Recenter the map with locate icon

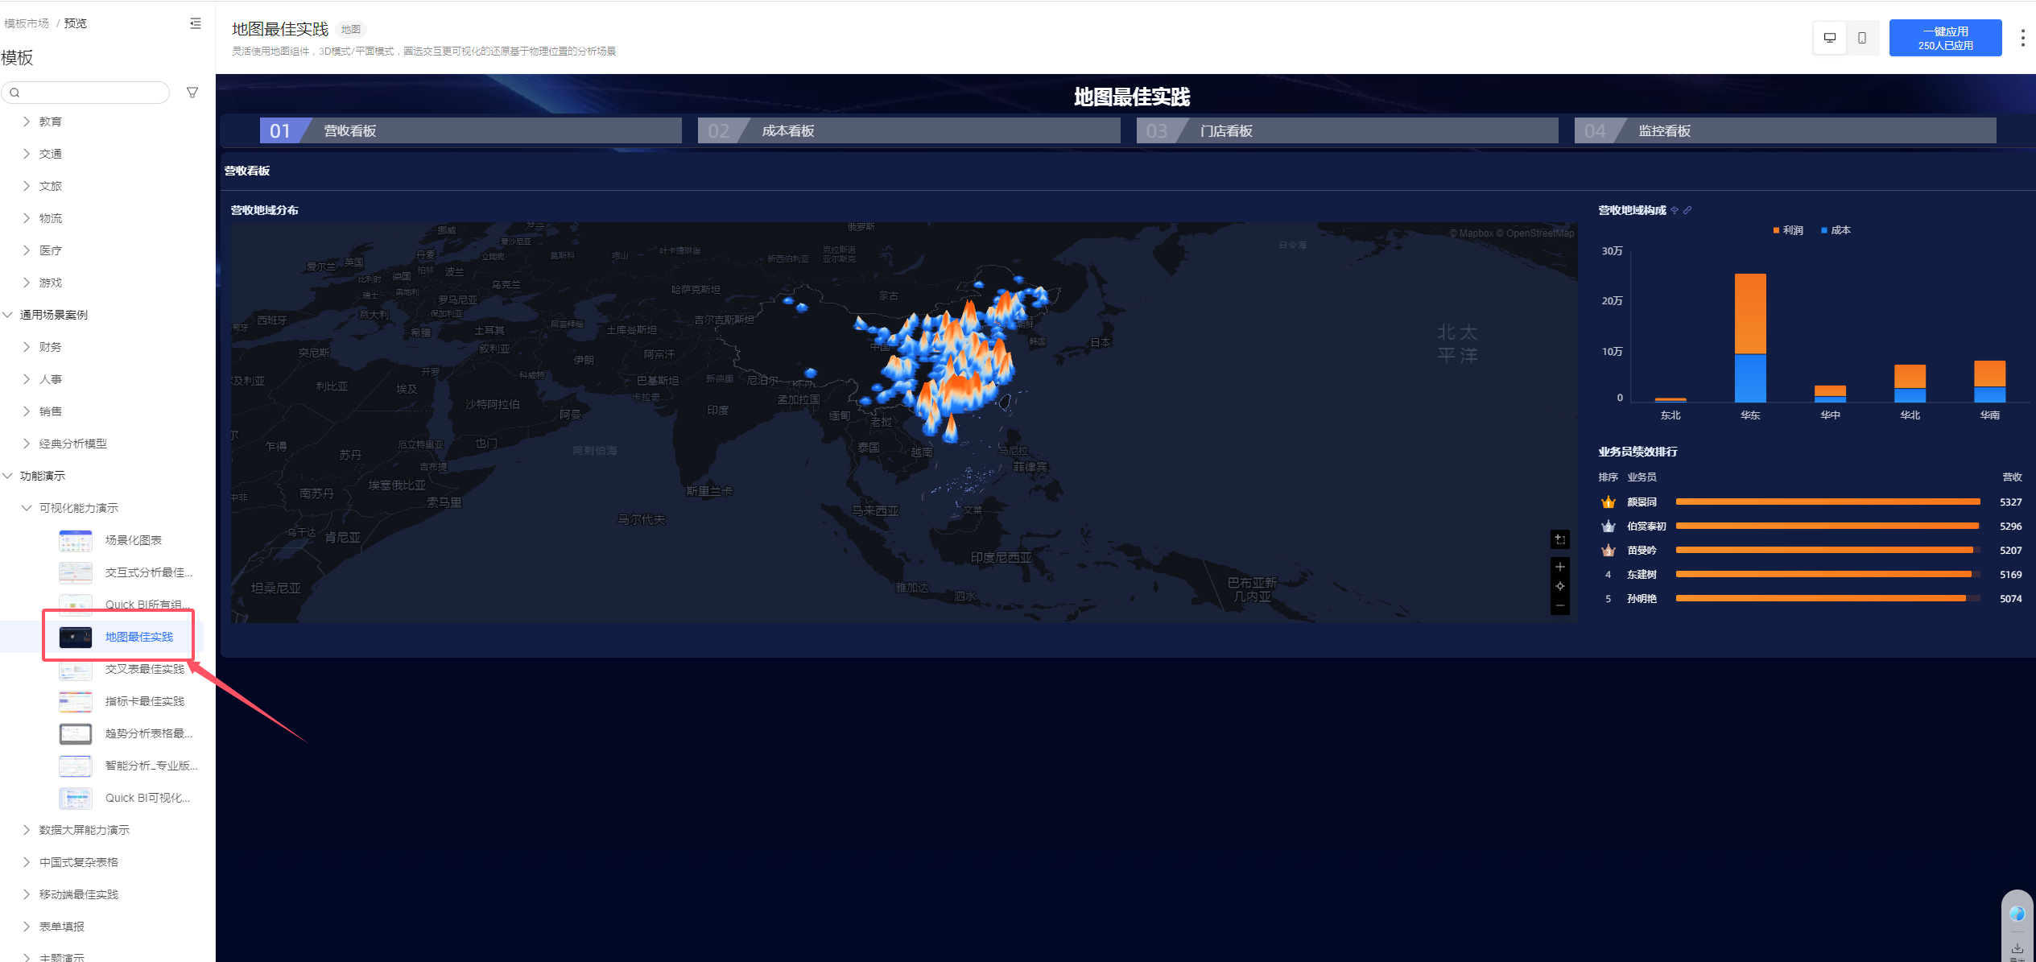[x=1560, y=586]
